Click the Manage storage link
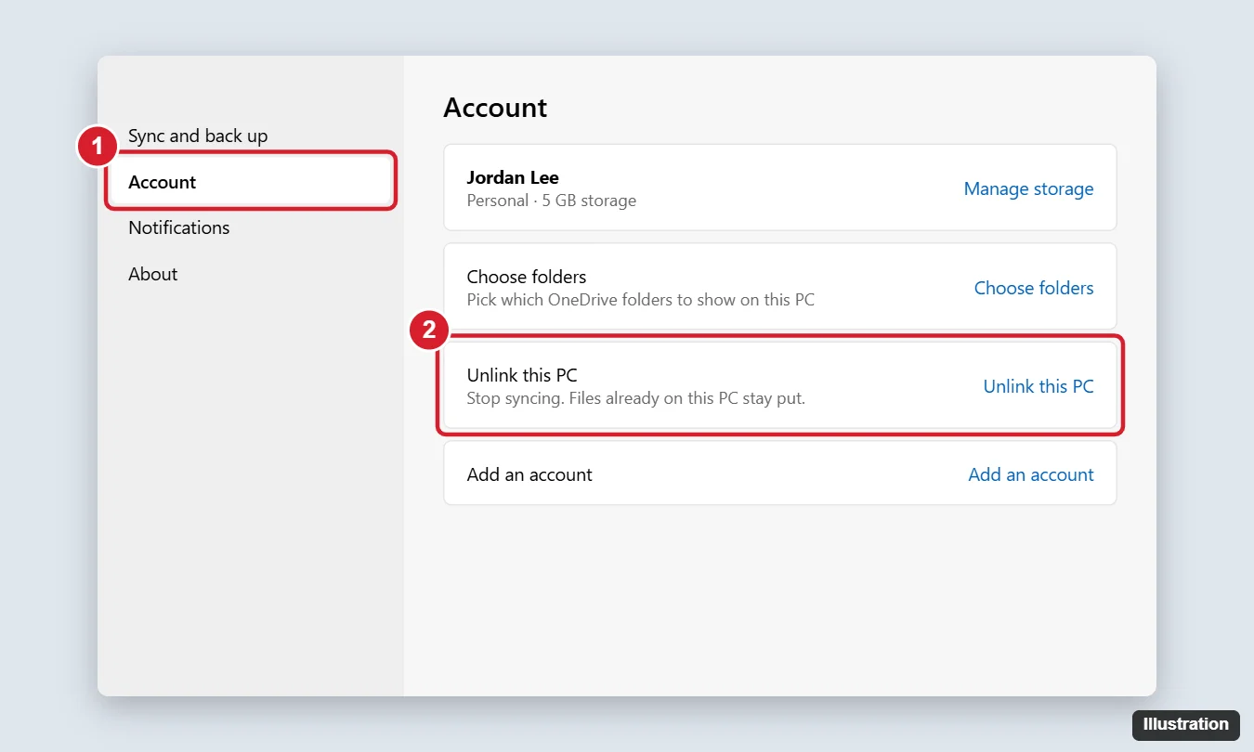The height and width of the screenshot is (752, 1254). tap(1028, 188)
